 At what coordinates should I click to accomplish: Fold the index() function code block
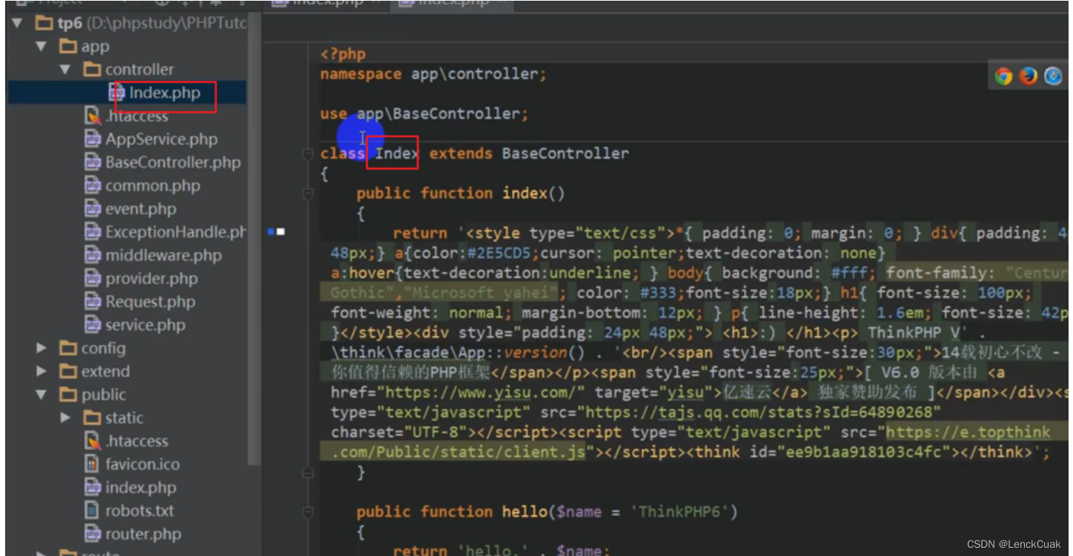click(308, 194)
